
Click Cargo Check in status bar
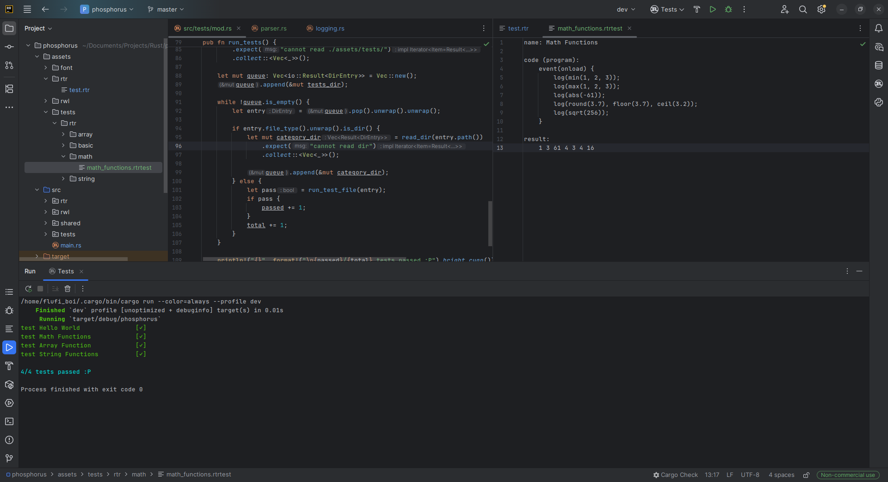675,475
